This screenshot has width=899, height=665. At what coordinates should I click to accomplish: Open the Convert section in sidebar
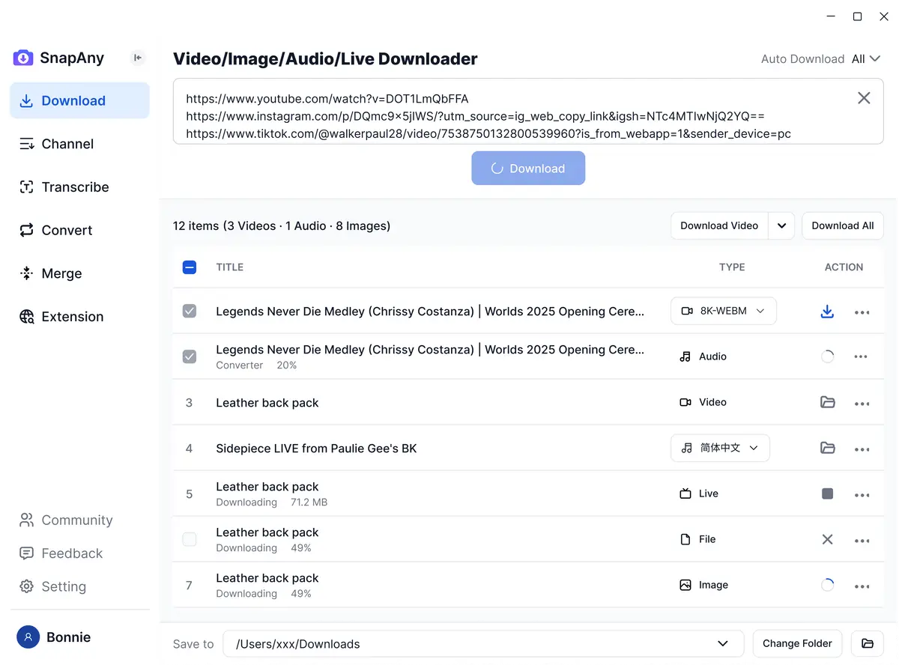(x=67, y=231)
